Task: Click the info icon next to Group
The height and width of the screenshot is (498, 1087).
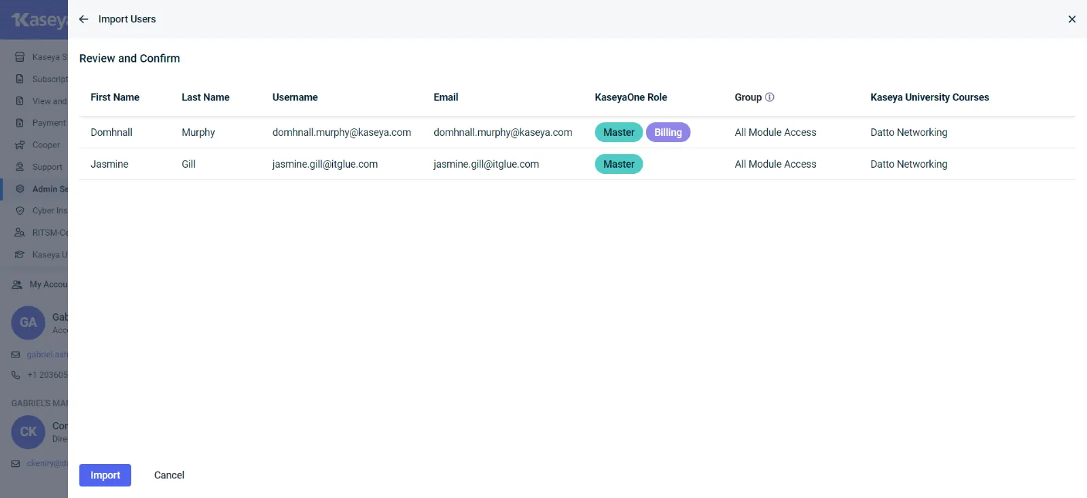Action: [769, 97]
